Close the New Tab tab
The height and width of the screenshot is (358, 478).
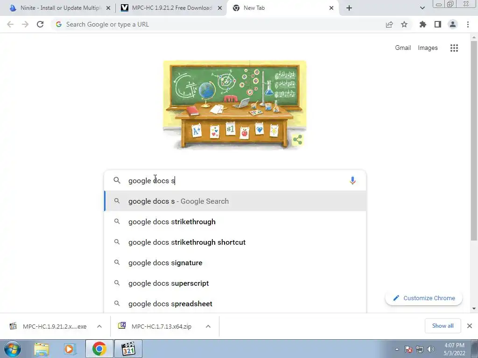pyautogui.click(x=331, y=8)
